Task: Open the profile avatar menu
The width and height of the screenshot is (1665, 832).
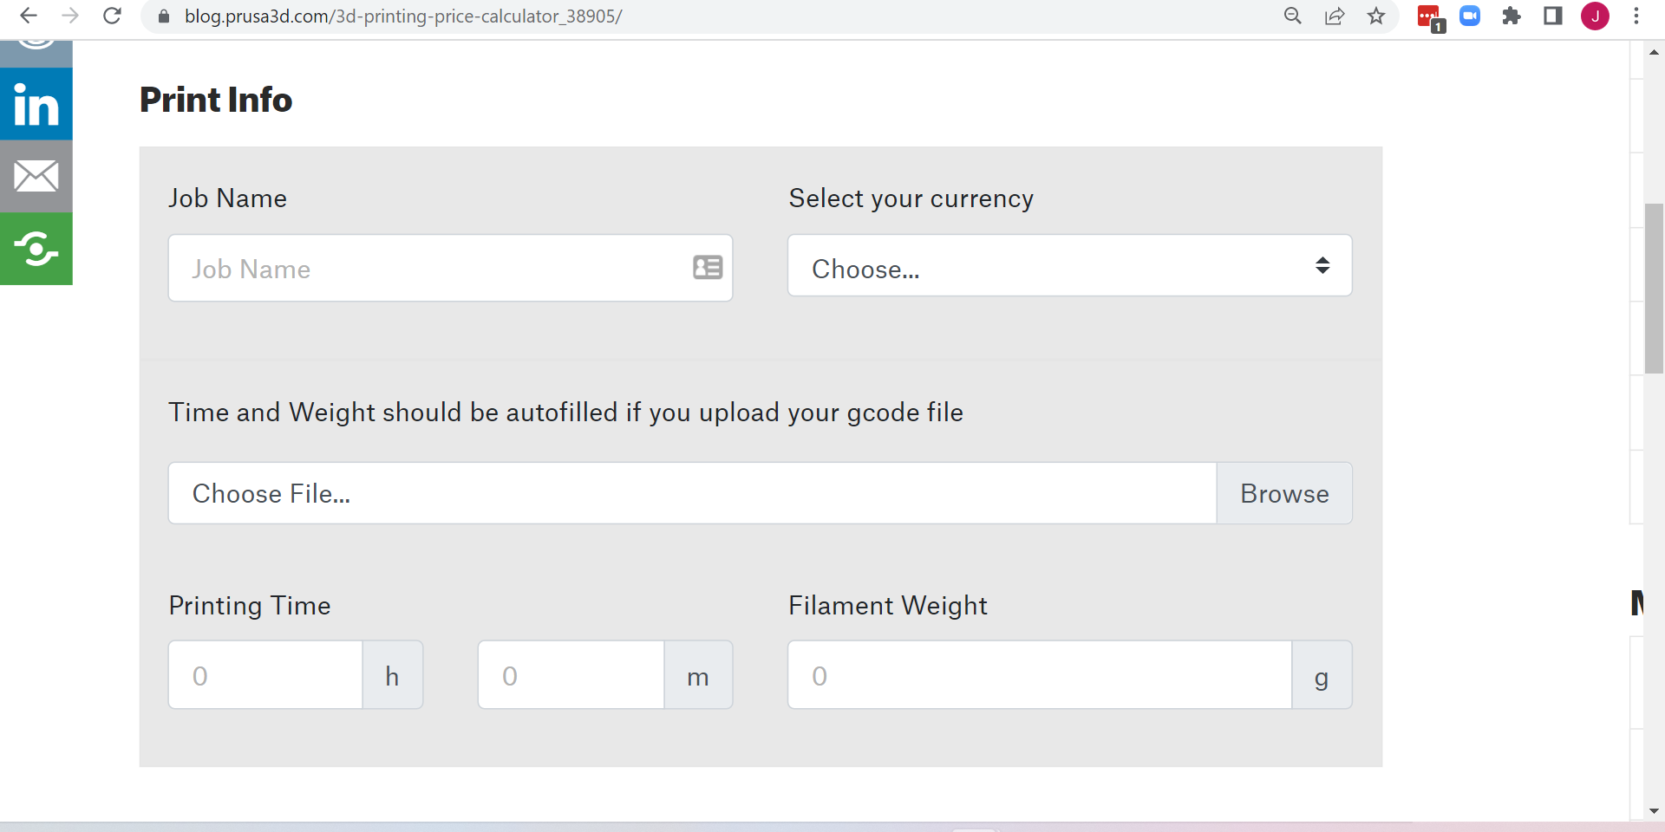Action: [1595, 16]
